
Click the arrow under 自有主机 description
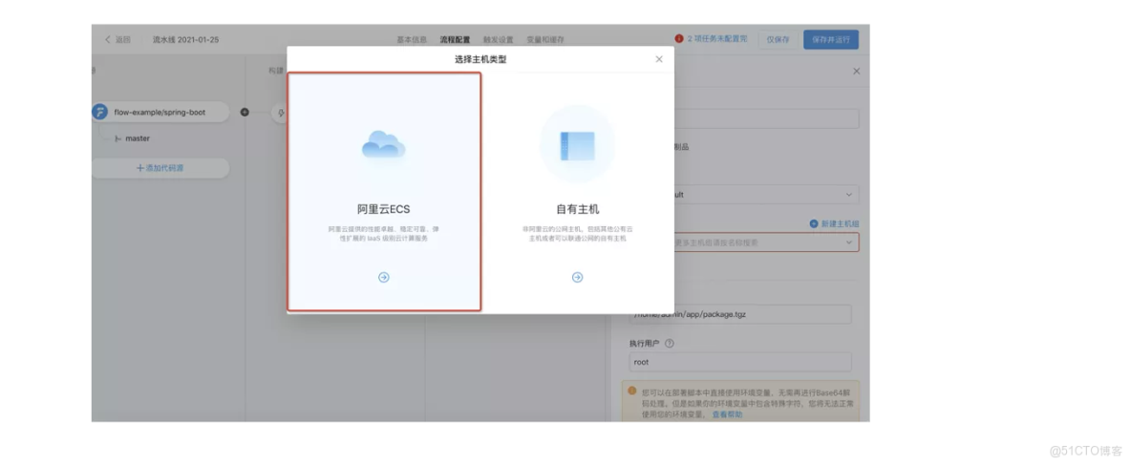(577, 277)
